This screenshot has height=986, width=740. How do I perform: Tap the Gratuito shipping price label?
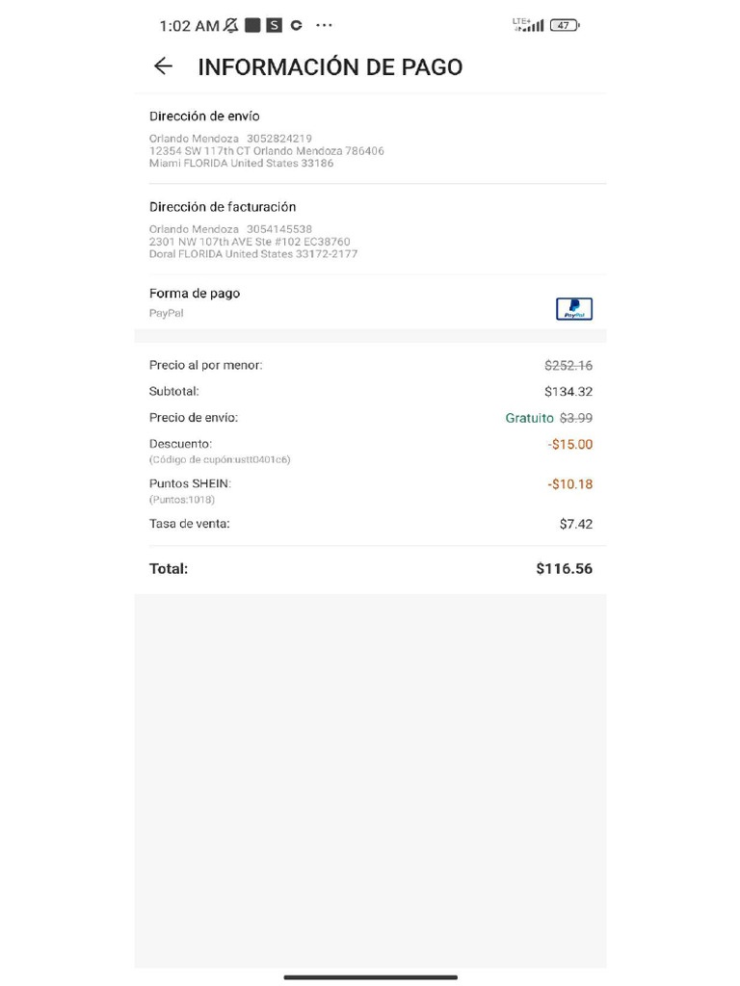coord(529,418)
